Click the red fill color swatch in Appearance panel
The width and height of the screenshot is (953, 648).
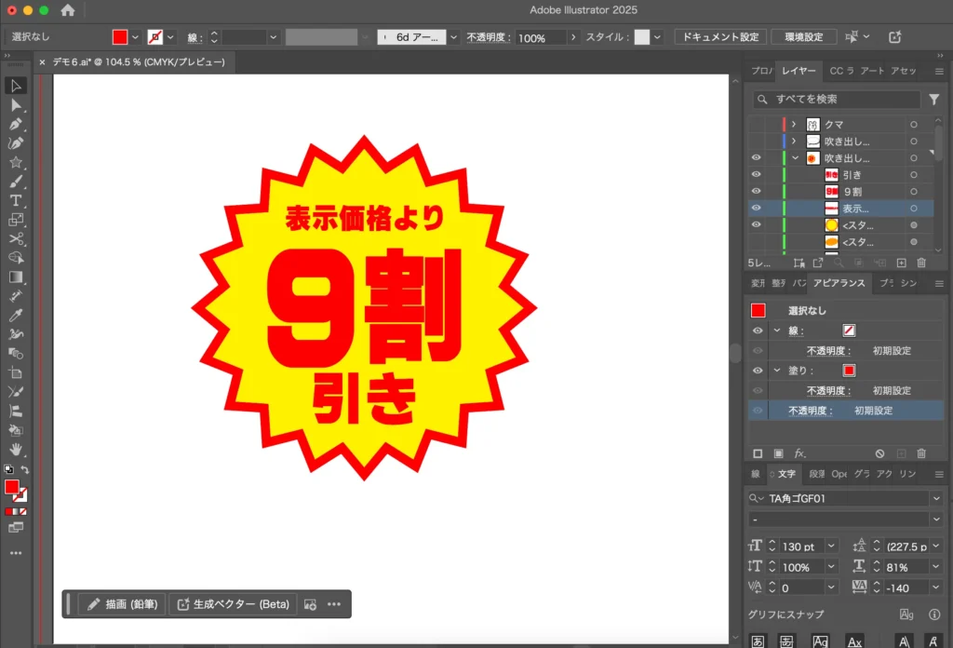(848, 370)
